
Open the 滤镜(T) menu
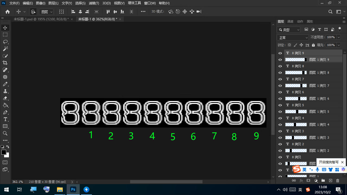(94, 3)
